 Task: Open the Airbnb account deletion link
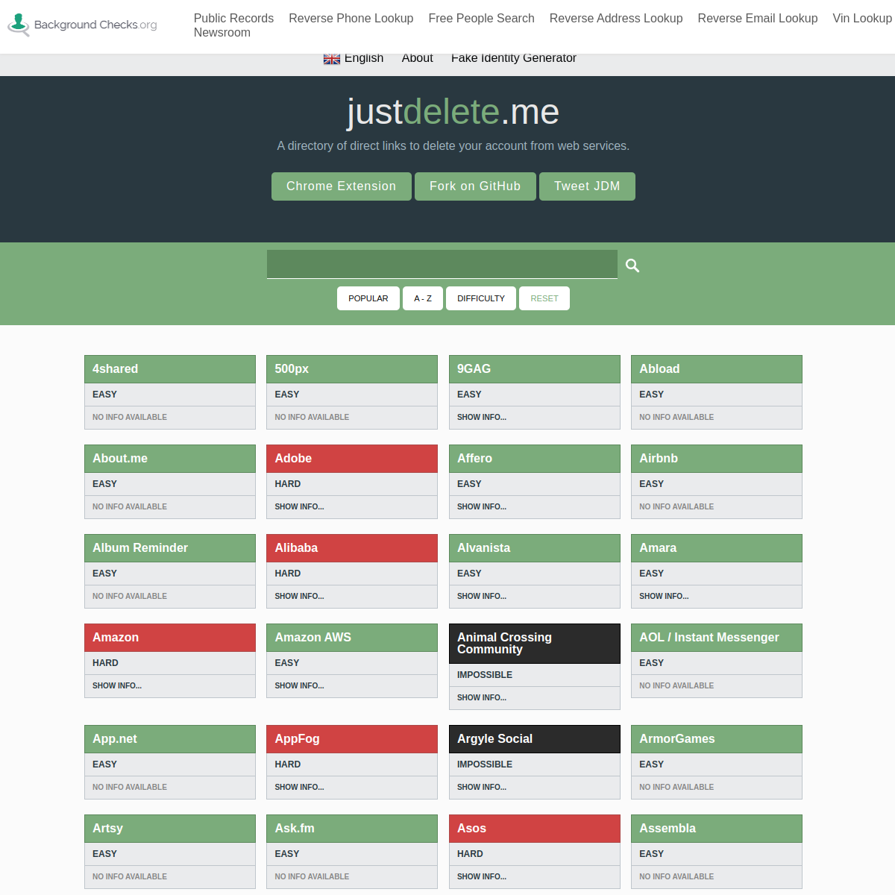pyautogui.click(x=659, y=459)
